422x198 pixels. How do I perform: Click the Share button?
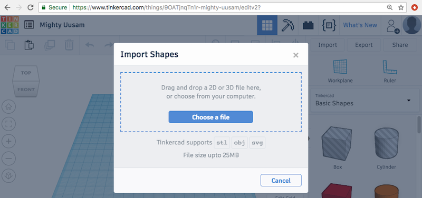click(400, 45)
